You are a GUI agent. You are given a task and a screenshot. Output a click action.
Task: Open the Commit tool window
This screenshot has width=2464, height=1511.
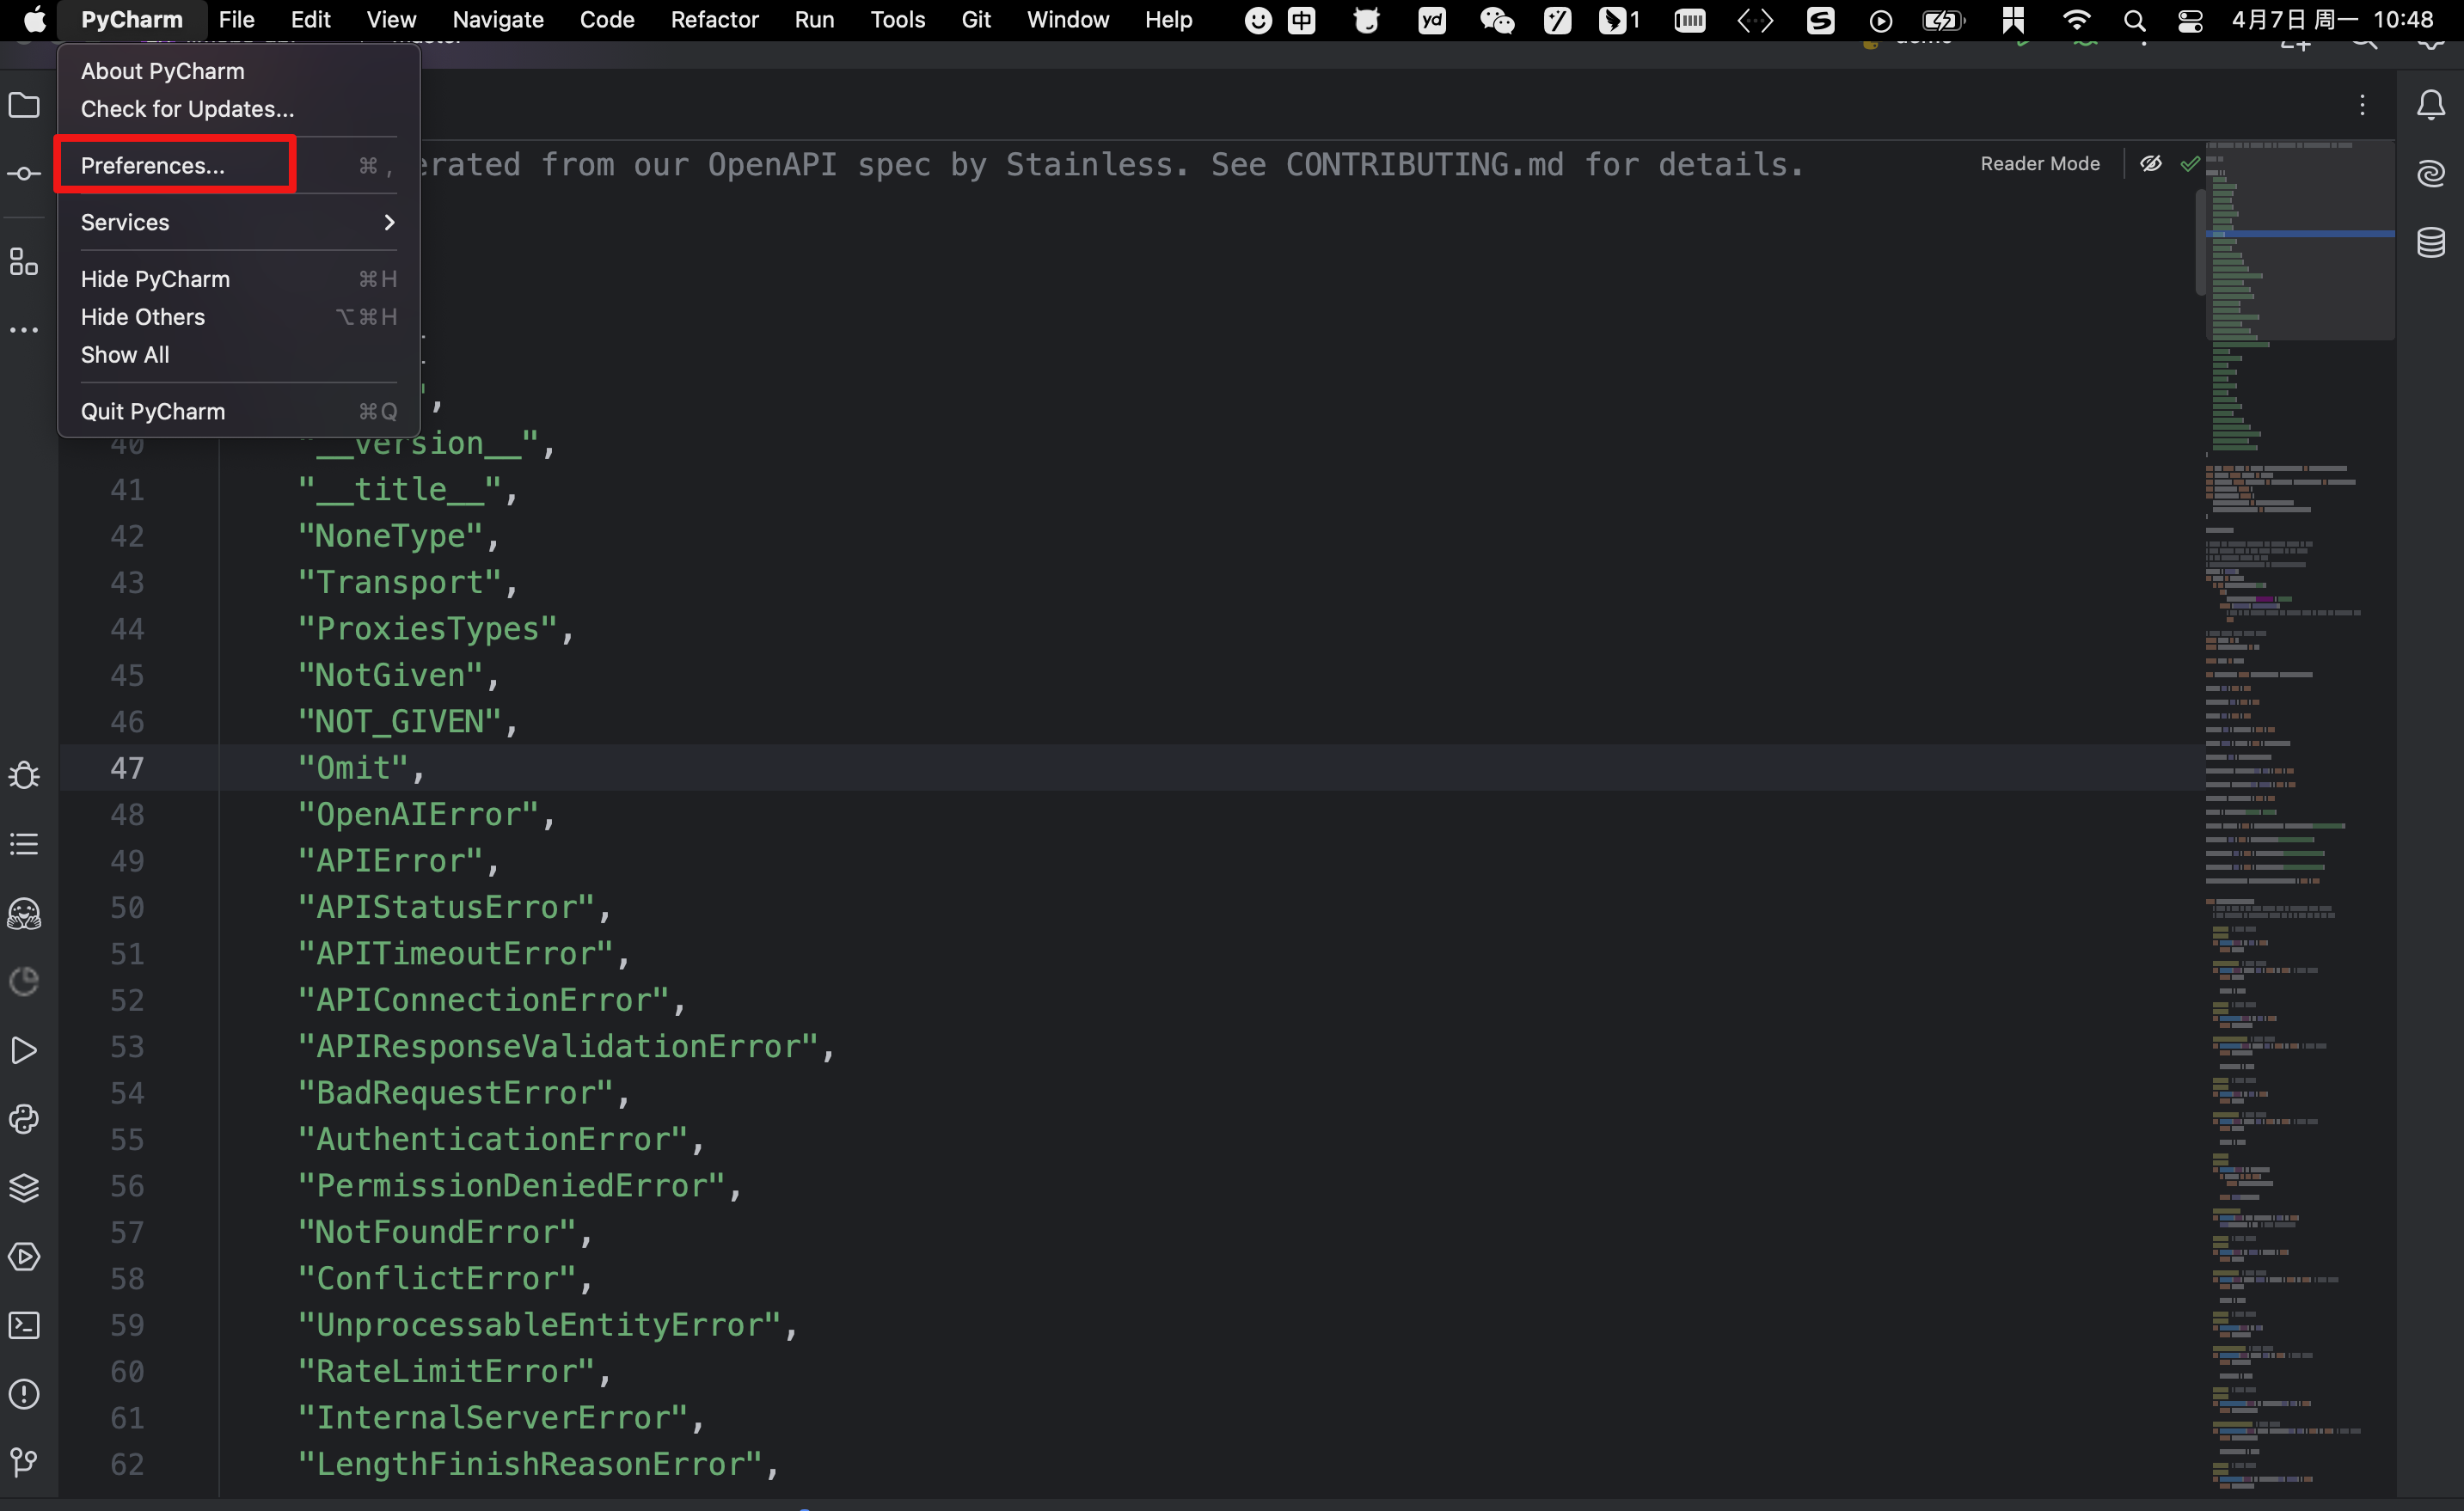24,173
